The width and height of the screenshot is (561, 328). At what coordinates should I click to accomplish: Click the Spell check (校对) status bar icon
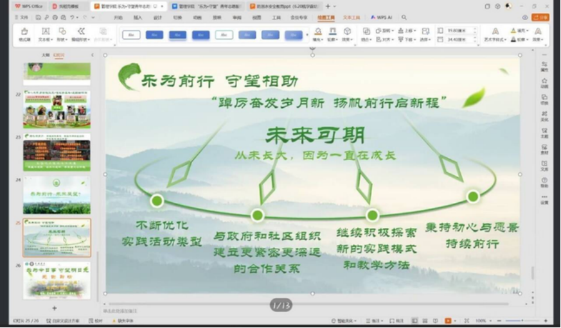(96, 320)
